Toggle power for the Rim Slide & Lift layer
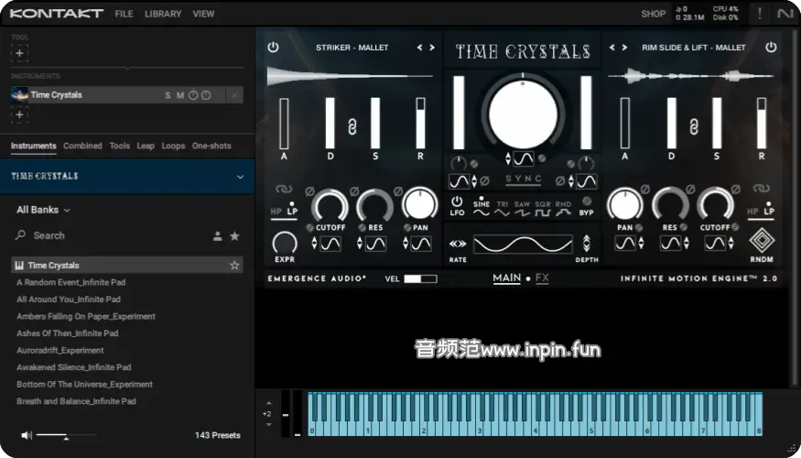Screen dimensions: 801x458 coord(771,47)
